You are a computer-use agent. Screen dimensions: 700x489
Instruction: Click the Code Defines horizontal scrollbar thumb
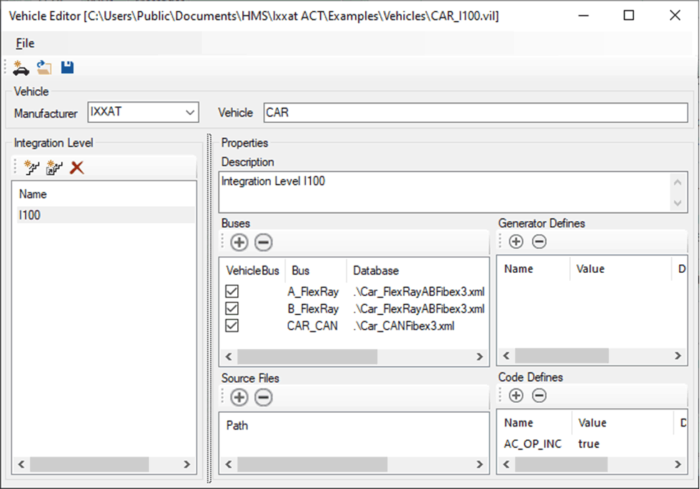(561, 464)
